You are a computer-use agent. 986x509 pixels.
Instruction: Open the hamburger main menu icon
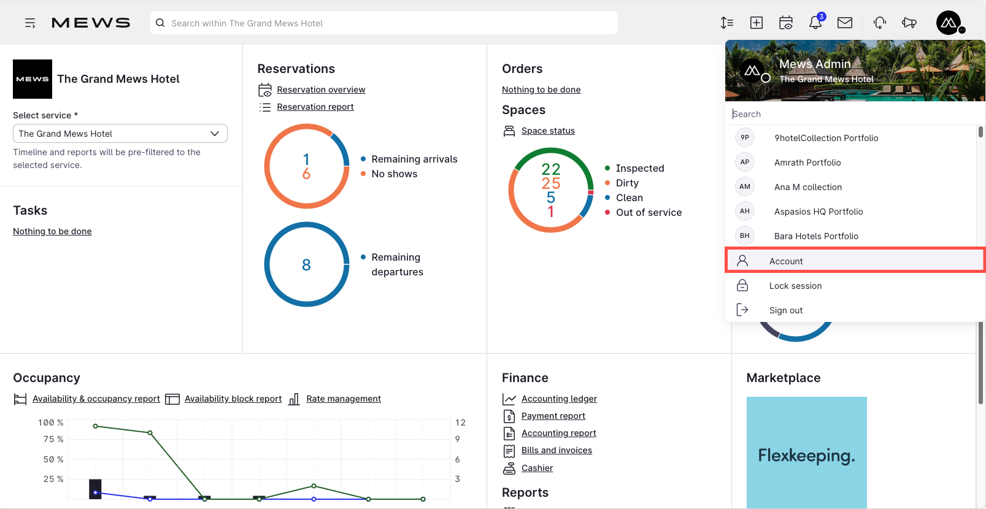[30, 23]
